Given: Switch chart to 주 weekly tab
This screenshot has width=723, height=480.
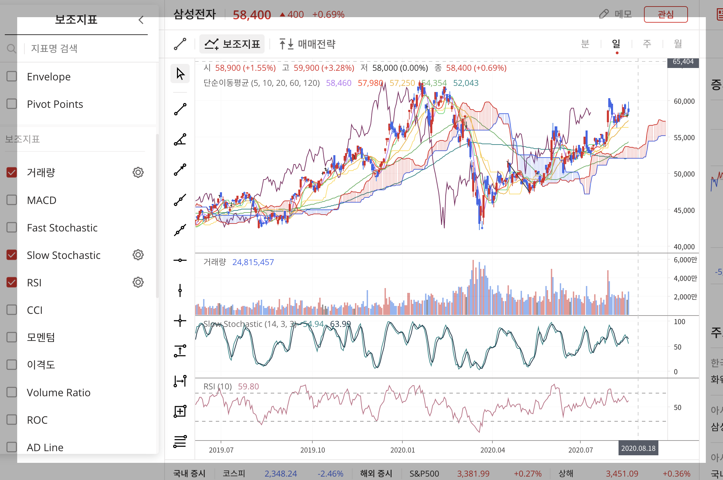Looking at the screenshot, I should click(x=647, y=44).
